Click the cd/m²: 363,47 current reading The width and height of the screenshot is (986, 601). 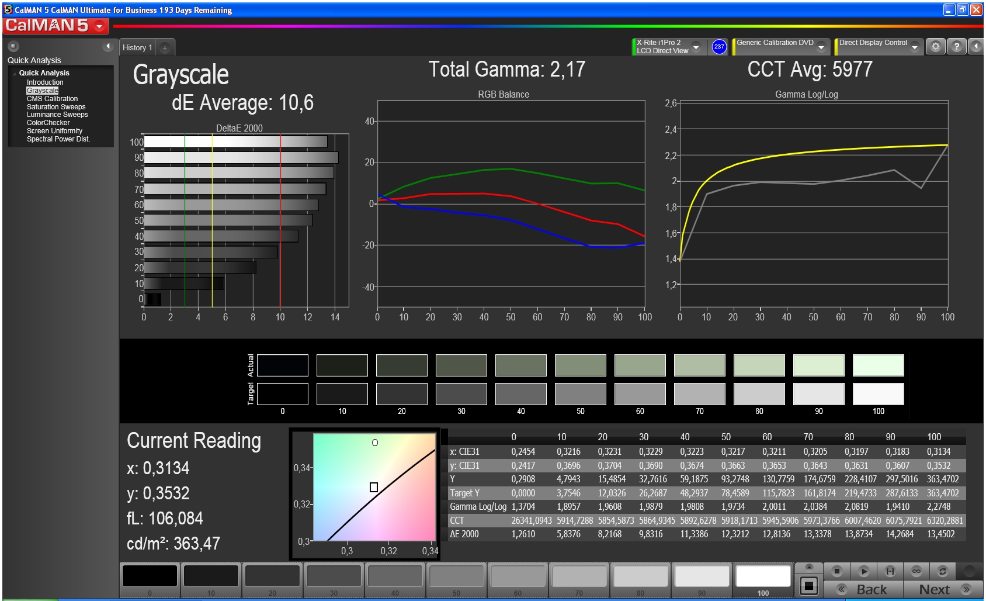[x=173, y=544]
